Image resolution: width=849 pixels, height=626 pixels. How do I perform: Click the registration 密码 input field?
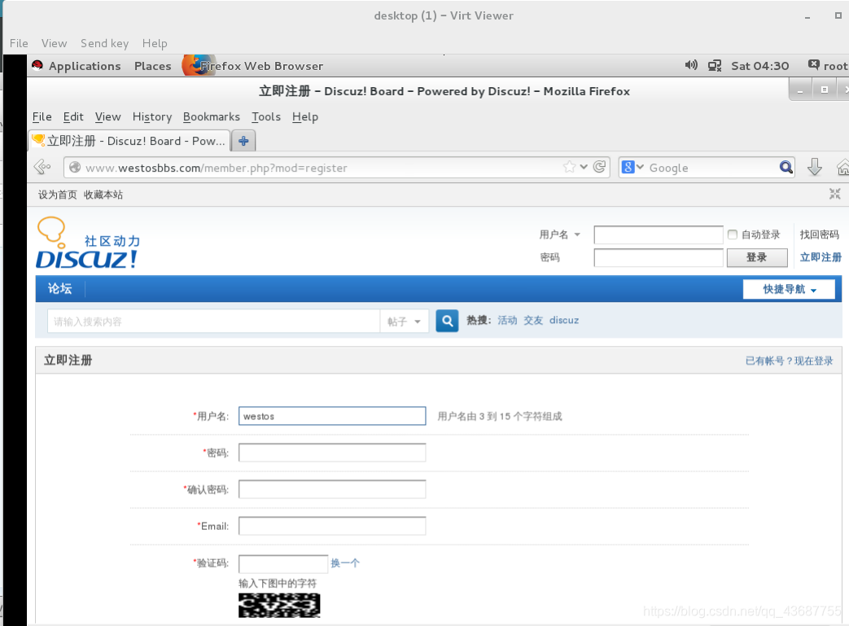(x=332, y=453)
